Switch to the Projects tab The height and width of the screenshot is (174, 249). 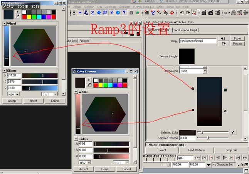coord(84,41)
